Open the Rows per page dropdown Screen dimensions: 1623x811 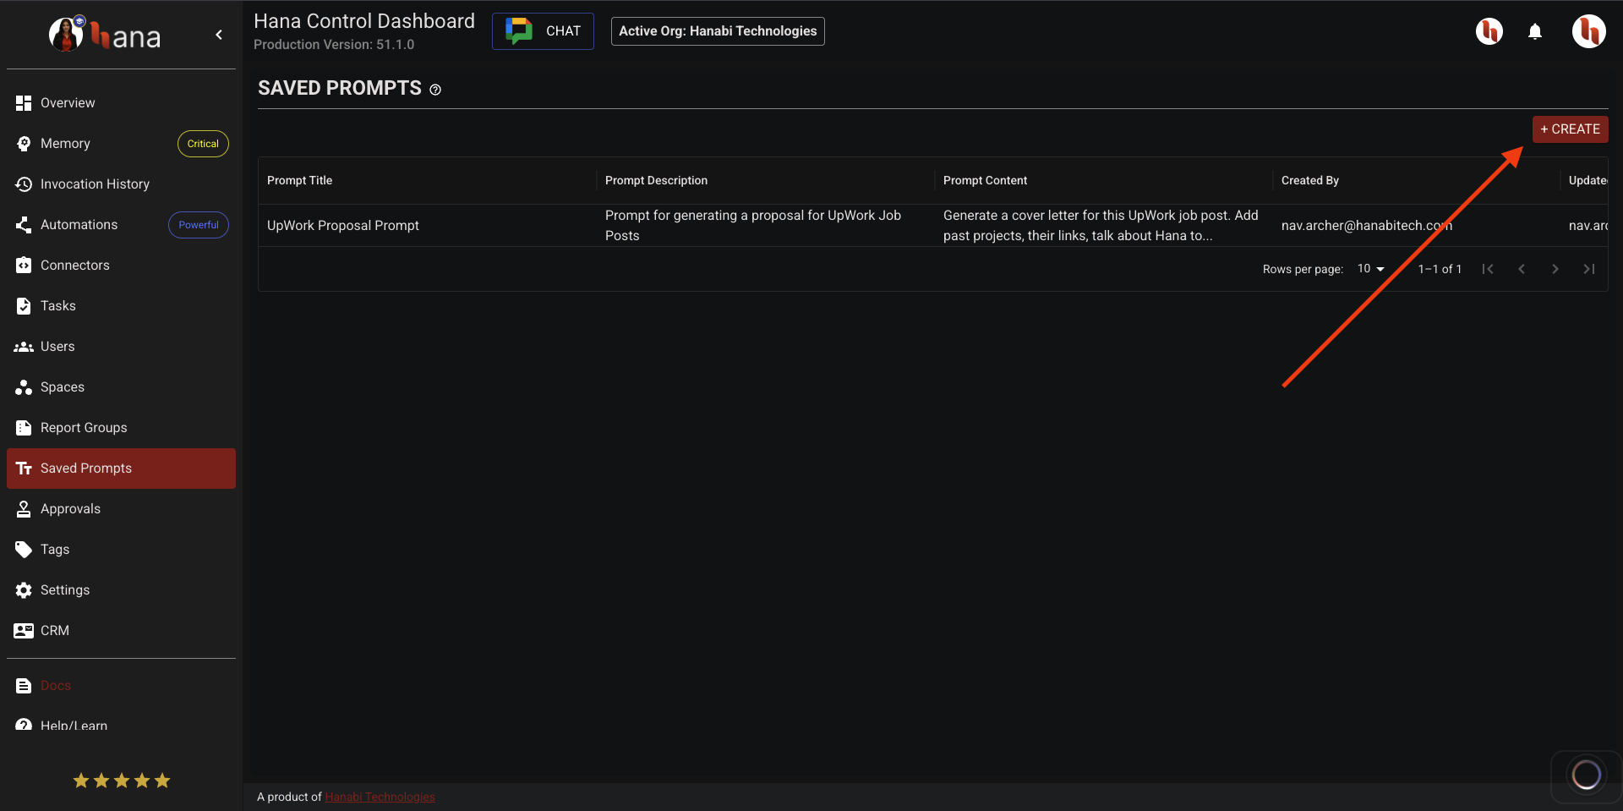click(x=1370, y=269)
